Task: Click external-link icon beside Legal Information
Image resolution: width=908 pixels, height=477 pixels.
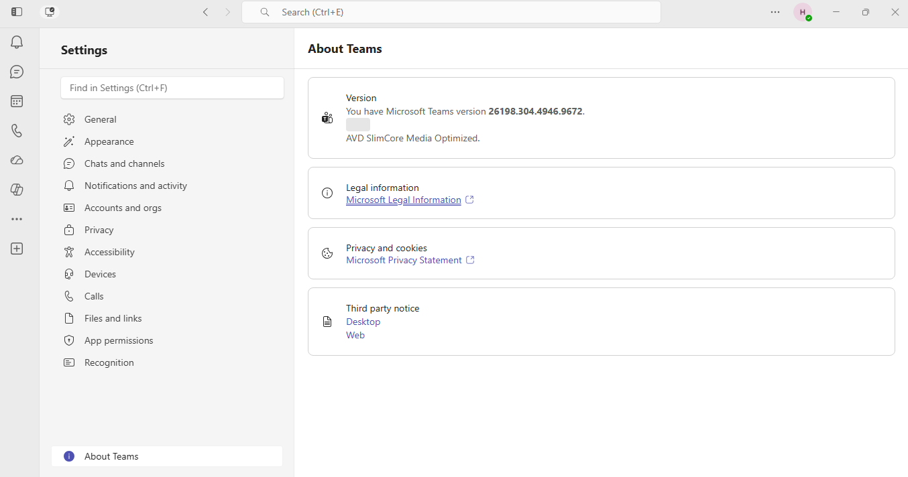Action: [469, 200]
